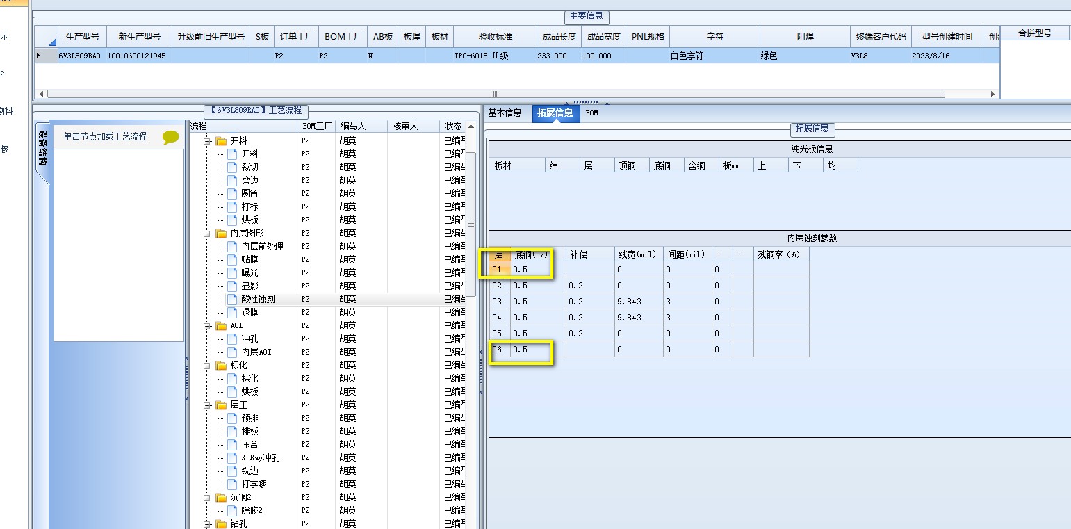The width and height of the screenshot is (1071, 529).
Task: Click the 钻孔 folder icon
Action: (x=221, y=524)
